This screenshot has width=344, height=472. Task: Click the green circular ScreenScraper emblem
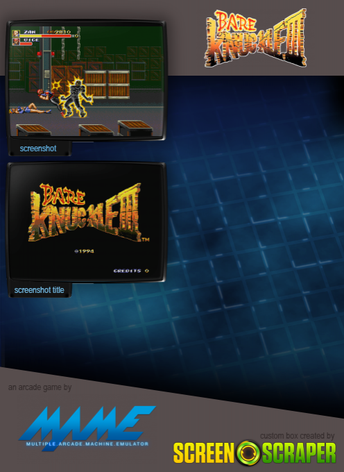point(248,453)
